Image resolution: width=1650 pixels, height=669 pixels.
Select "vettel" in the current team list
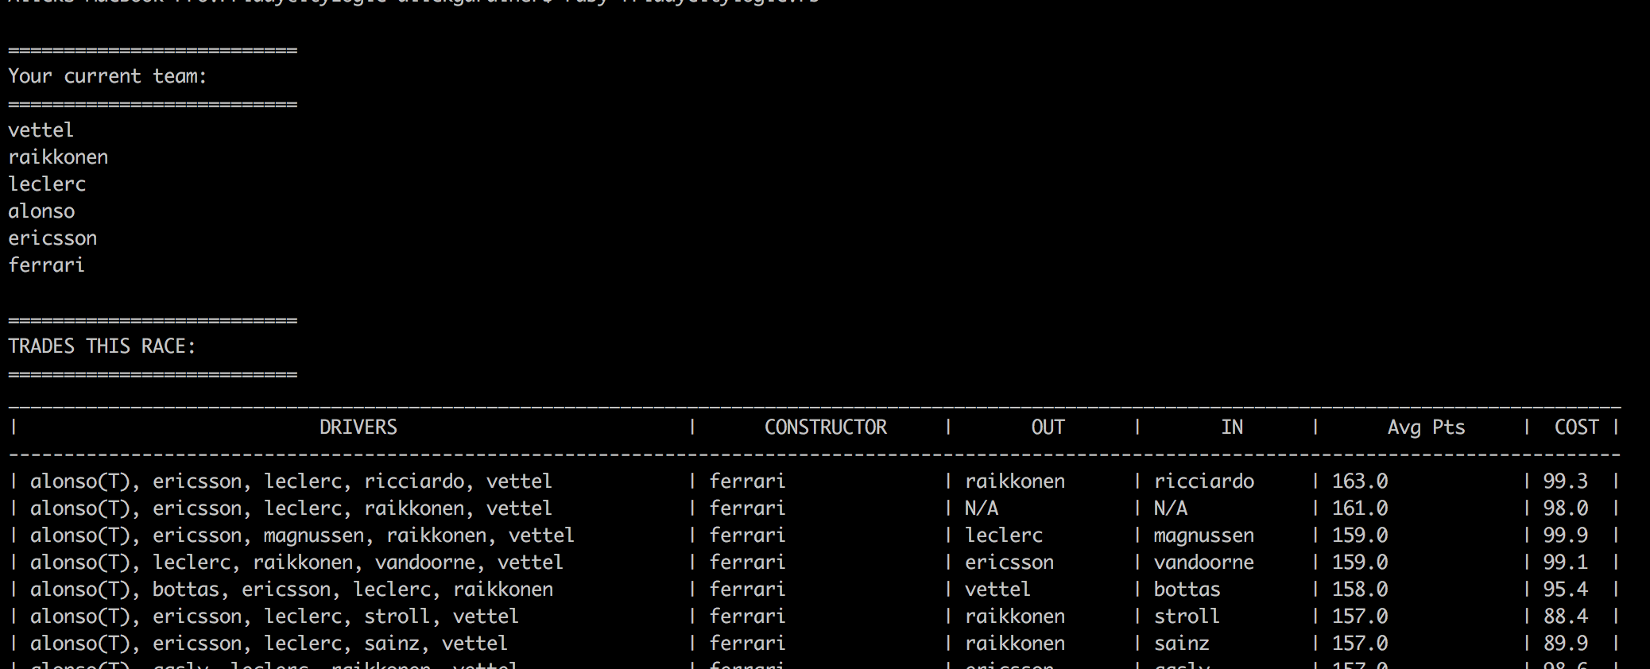(x=41, y=130)
